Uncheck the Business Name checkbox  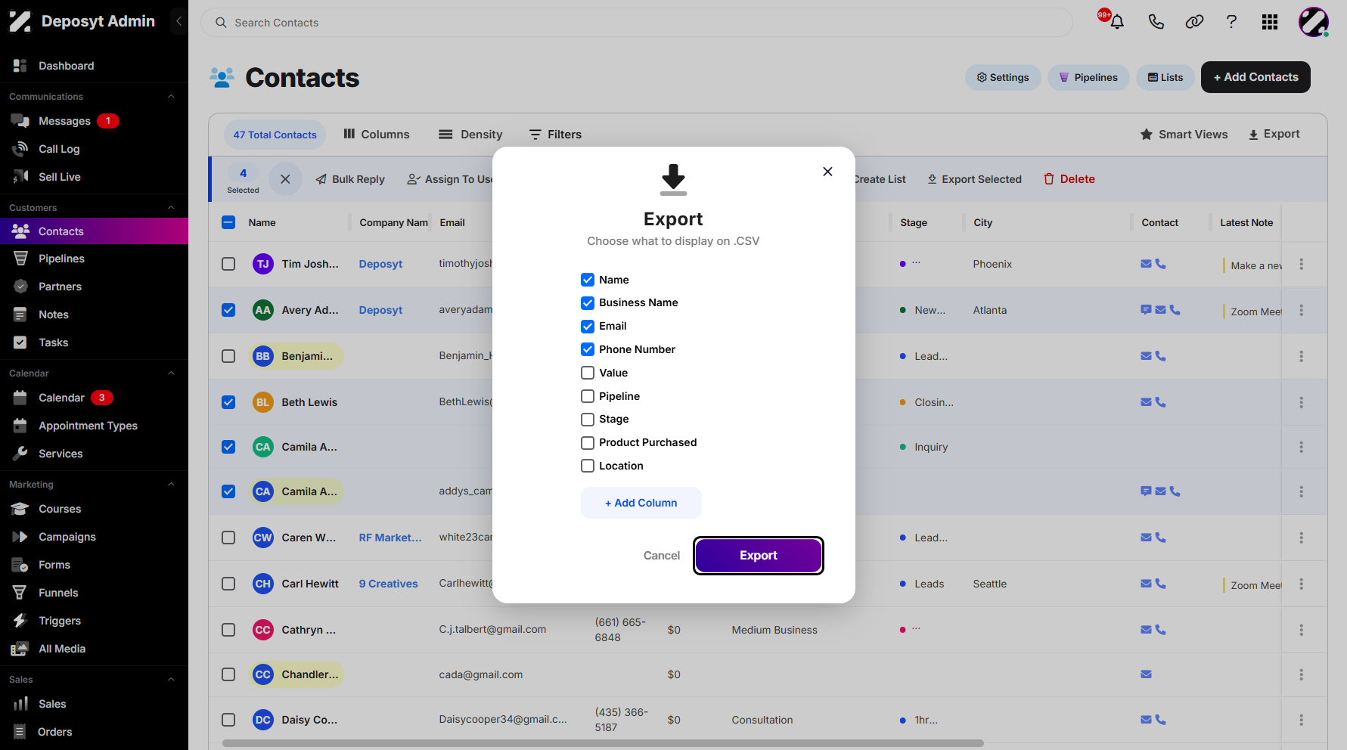click(x=588, y=303)
